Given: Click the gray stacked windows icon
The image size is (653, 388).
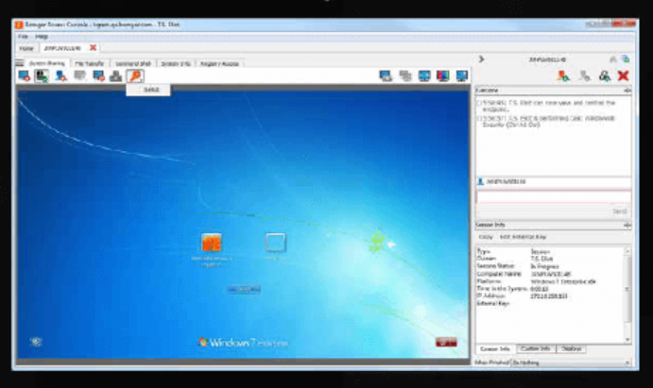Looking at the screenshot, I should [405, 76].
